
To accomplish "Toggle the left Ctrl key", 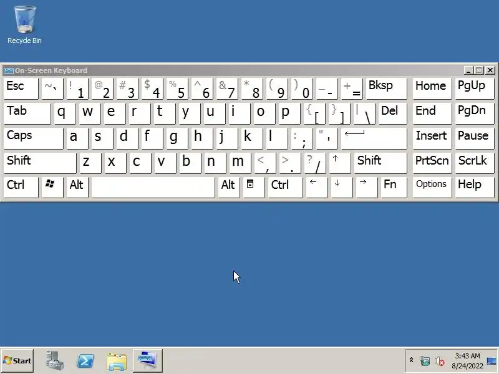I will point(21,188).
